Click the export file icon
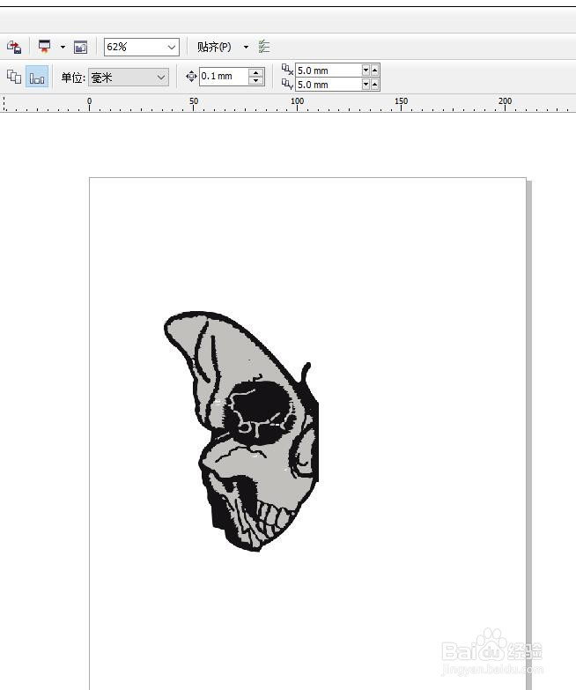 14,47
